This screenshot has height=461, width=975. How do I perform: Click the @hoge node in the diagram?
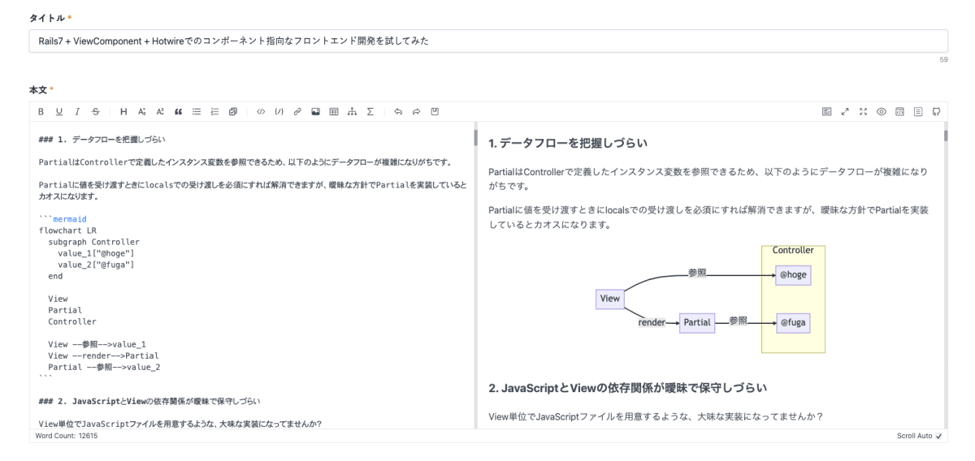coord(793,275)
